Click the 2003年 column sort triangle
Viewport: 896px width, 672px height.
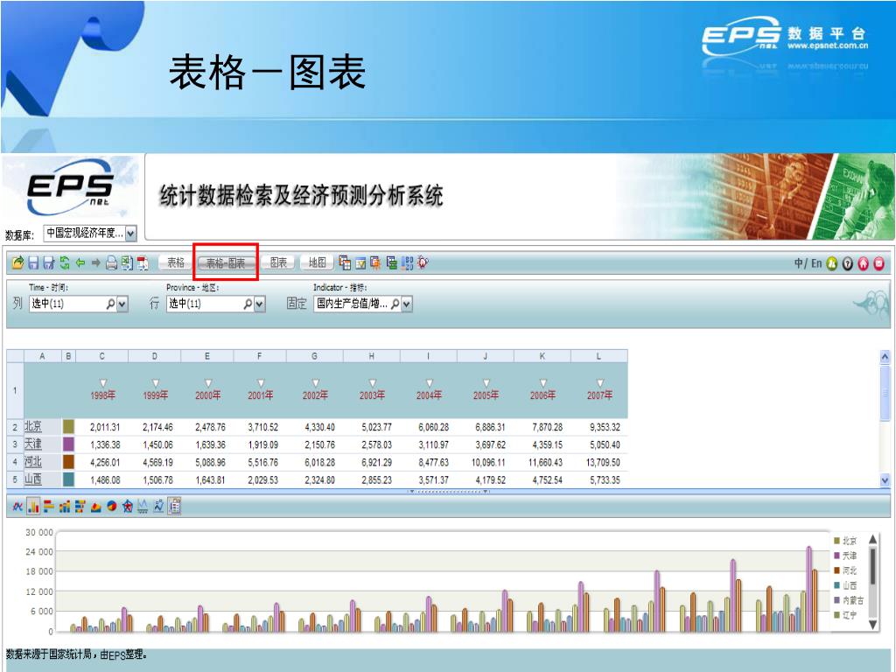[373, 383]
